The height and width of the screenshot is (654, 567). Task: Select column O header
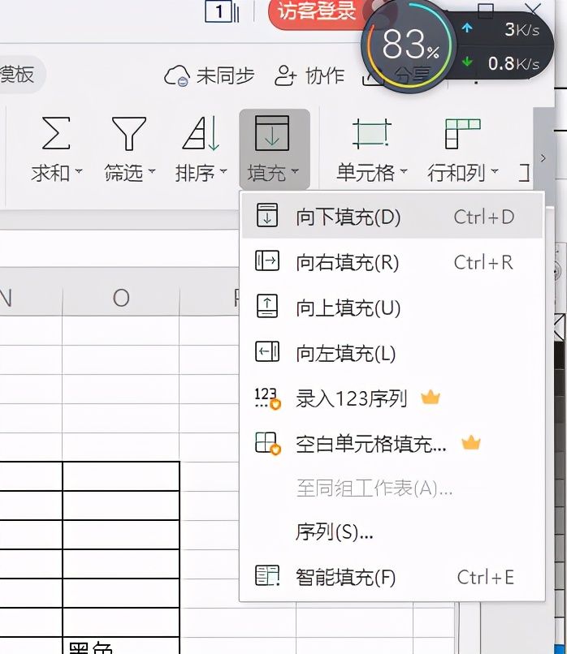pos(121,298)
